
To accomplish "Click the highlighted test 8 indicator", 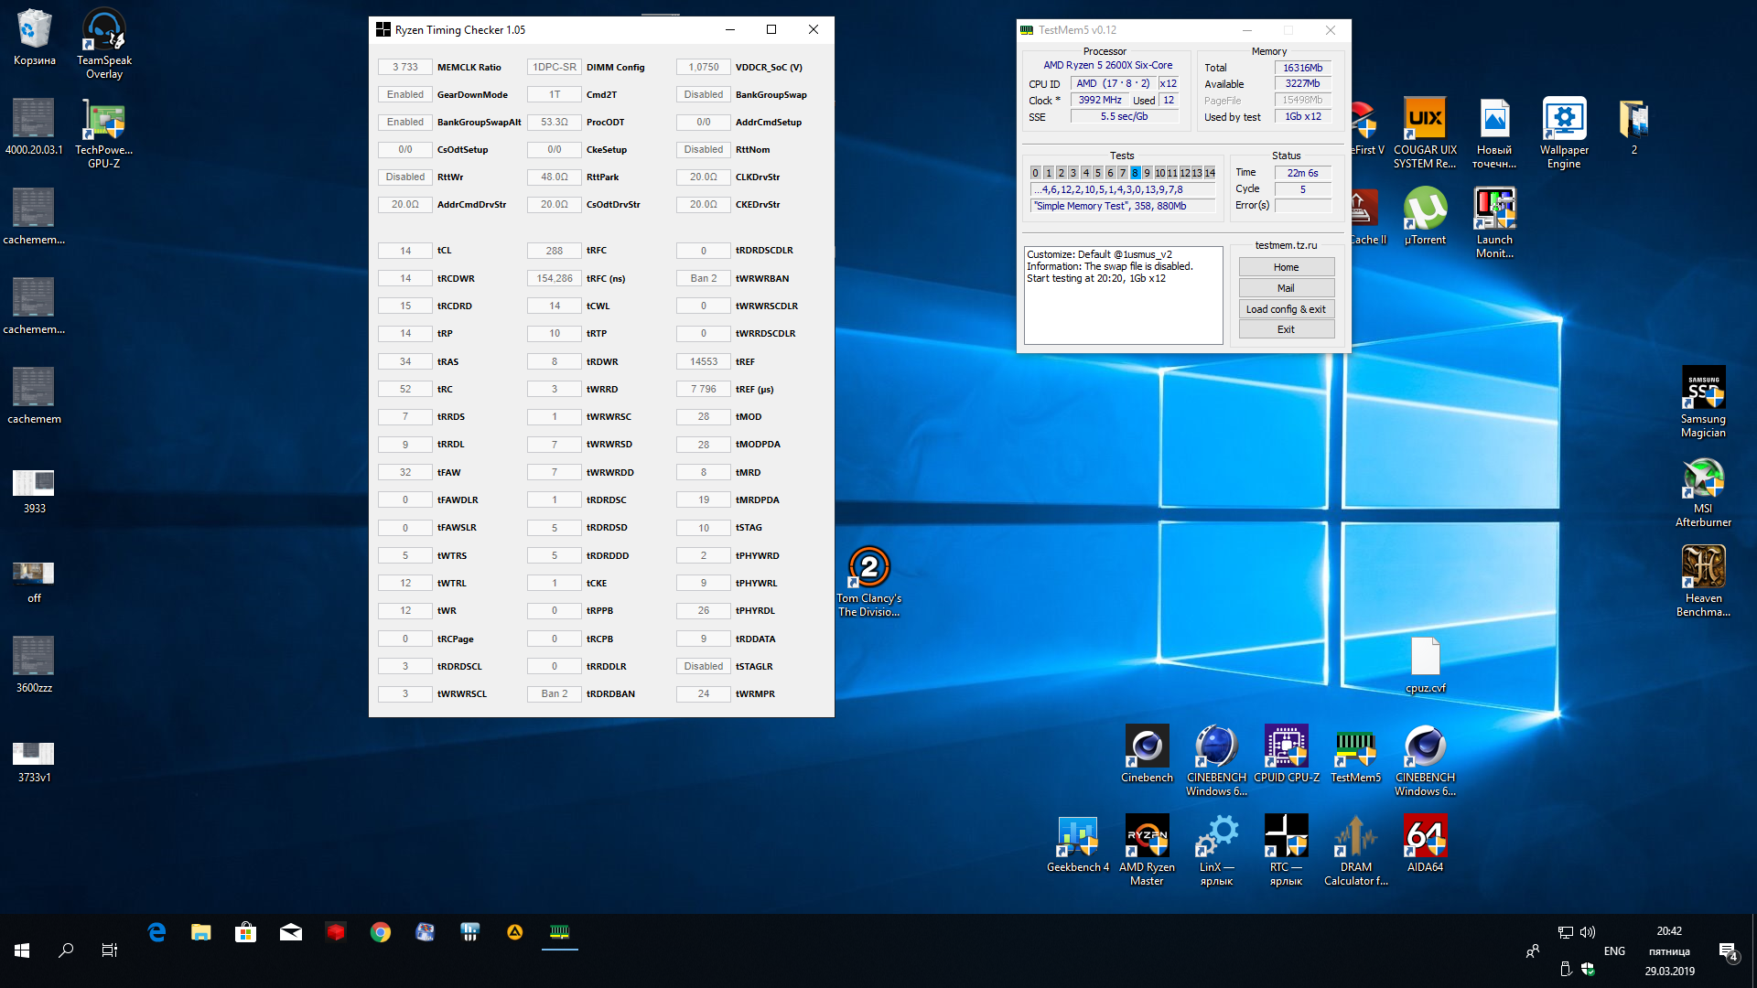I will point(1135,173).
